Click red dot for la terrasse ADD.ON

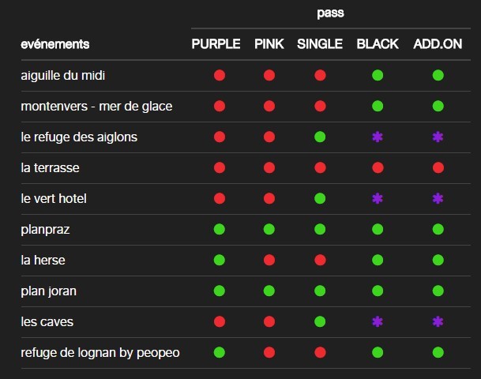pyautogui.click(x=438, y=167)
